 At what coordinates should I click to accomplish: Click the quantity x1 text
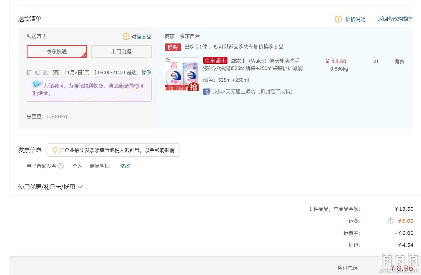point(376,61)
